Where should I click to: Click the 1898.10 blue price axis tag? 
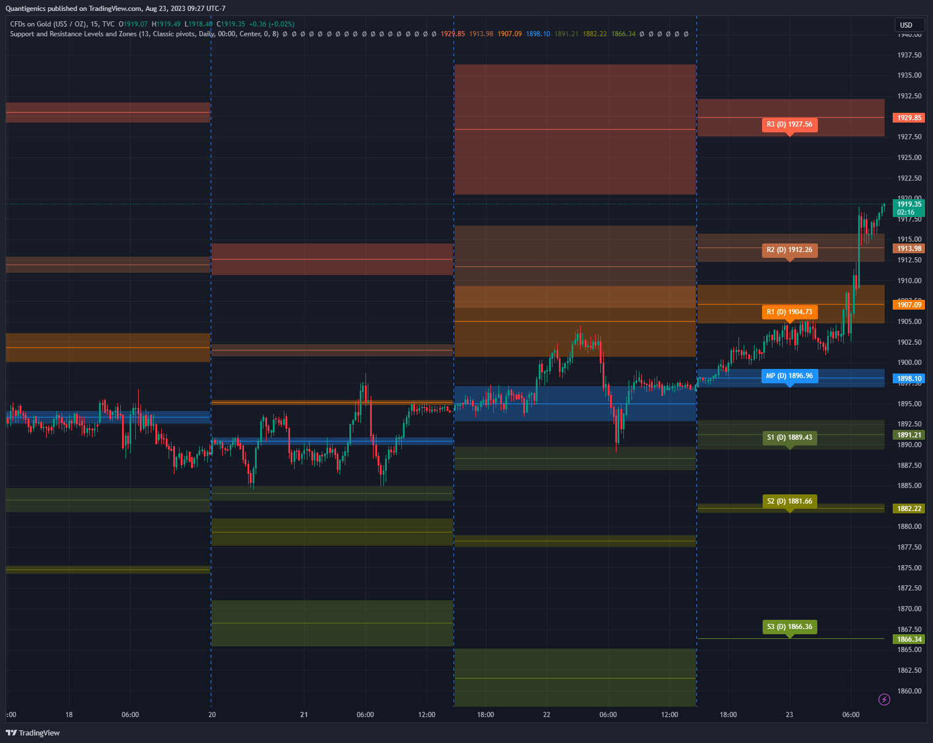(x=909, y=379)
